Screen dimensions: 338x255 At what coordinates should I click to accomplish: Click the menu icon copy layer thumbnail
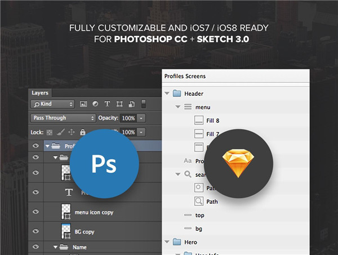(66, 212)
